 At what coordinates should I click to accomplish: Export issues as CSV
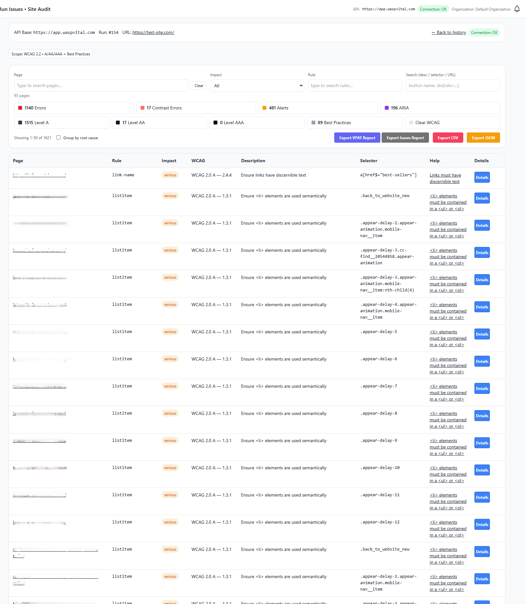click(448, 138)
